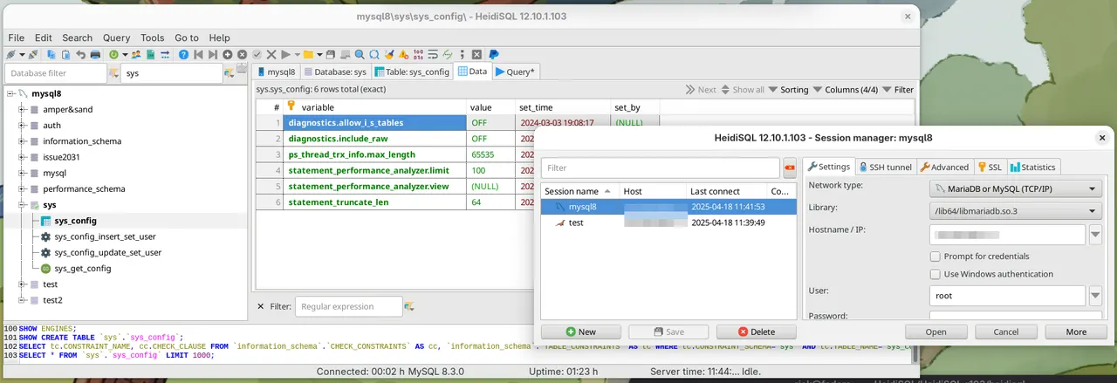Click the run query play icon
Viewport: 1117px width, 383px height.
pyautogui.click(x=285, y=54)
